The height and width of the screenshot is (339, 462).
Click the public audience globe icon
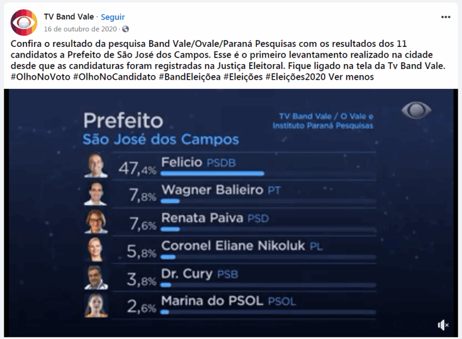126,29
